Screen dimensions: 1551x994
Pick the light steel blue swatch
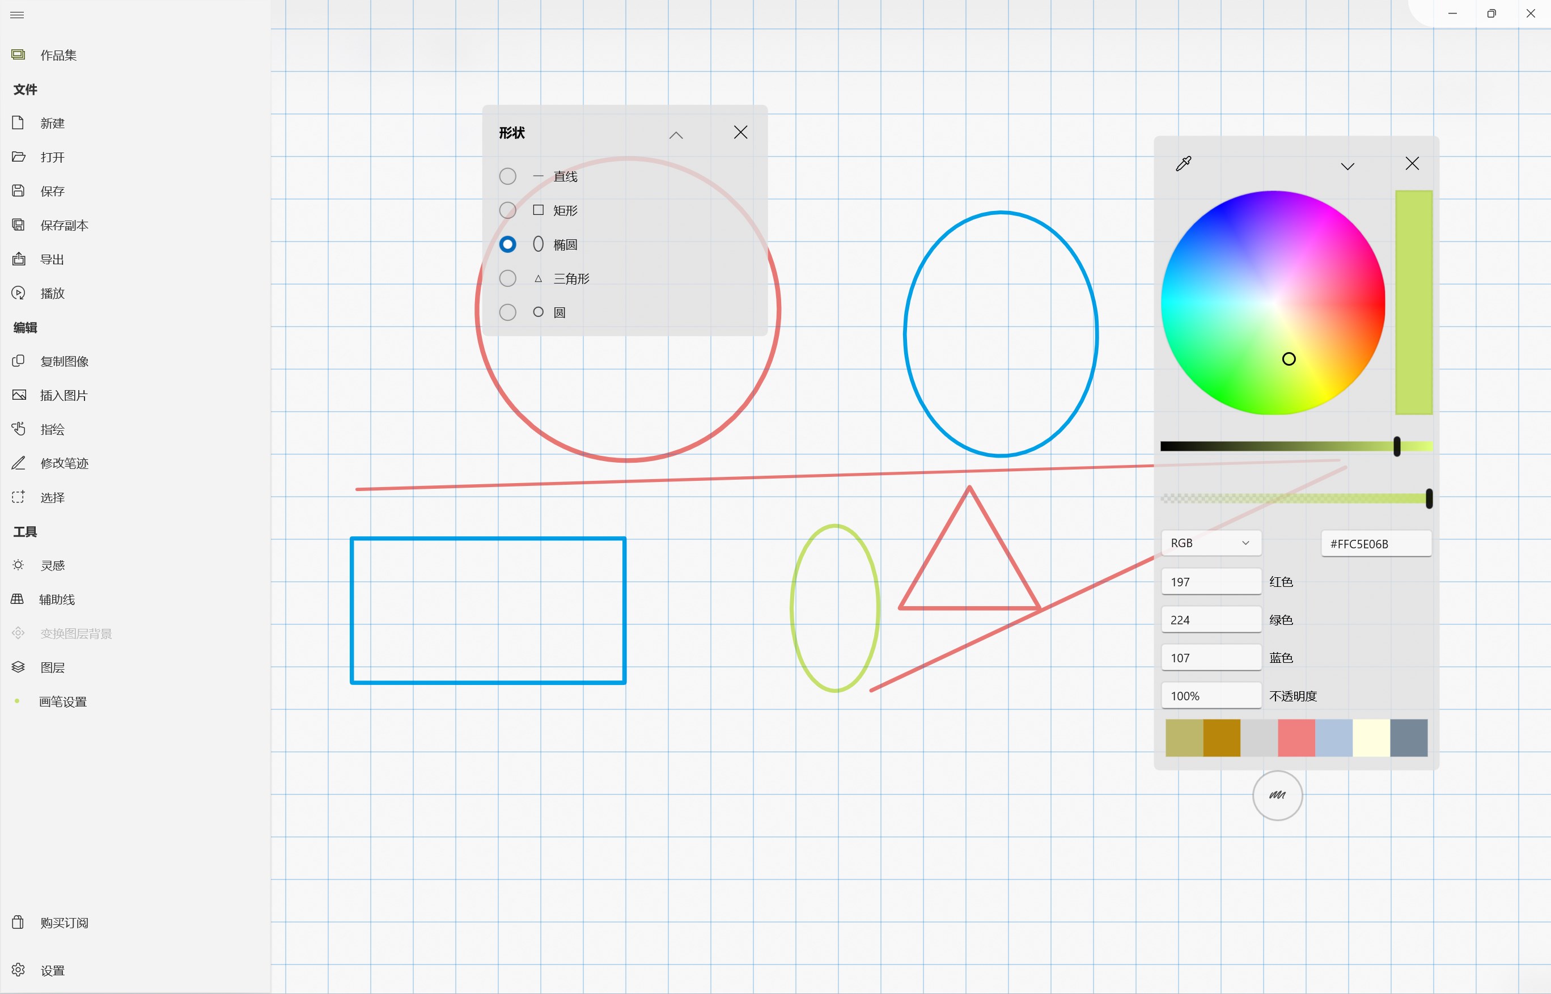click(1333, 738)
